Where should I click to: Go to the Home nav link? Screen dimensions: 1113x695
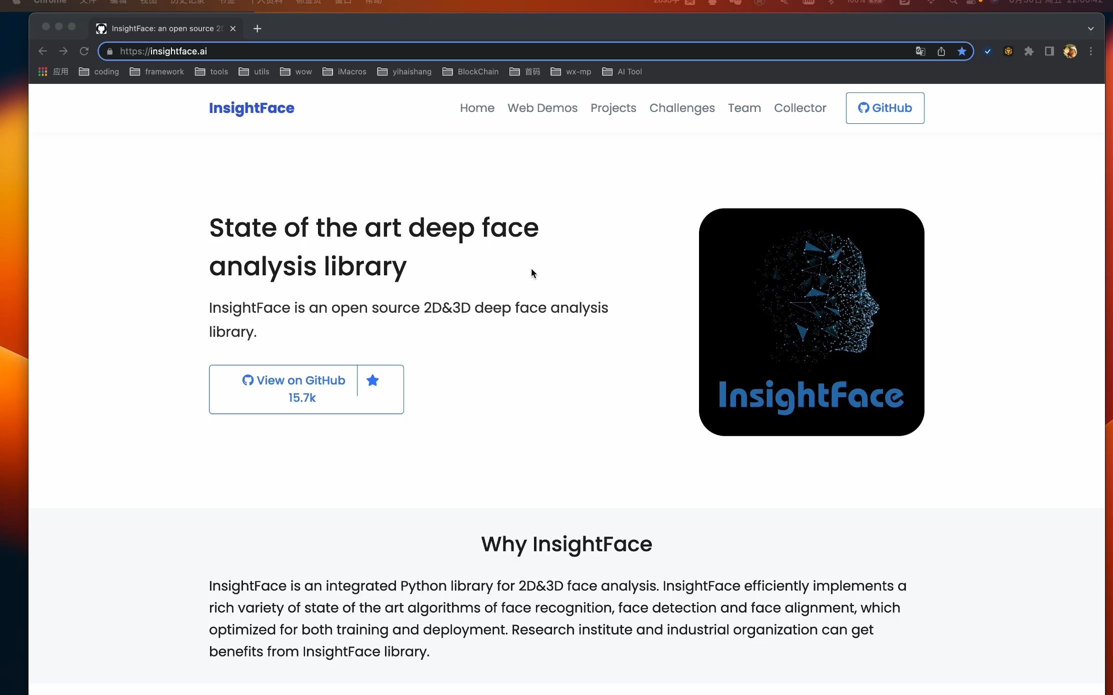tap(477, 108)
